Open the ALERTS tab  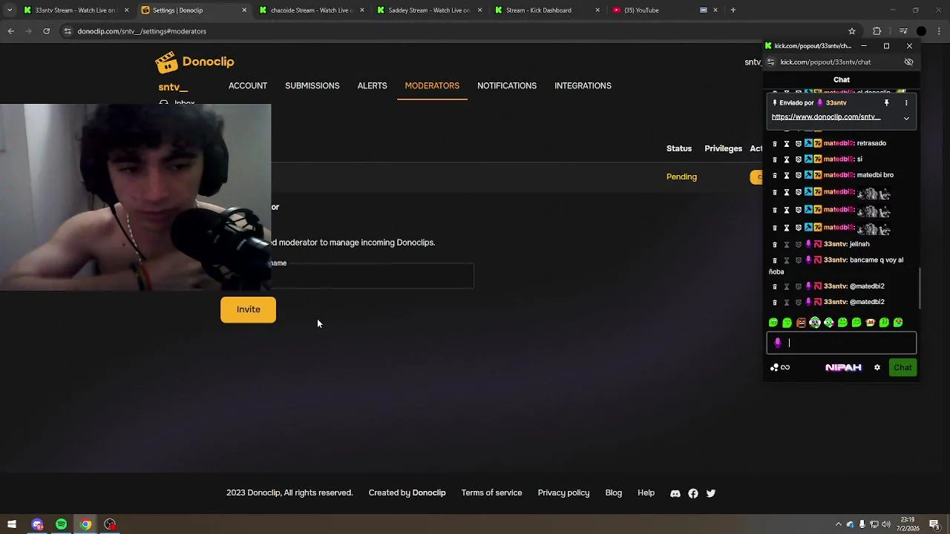coord(372,86)
